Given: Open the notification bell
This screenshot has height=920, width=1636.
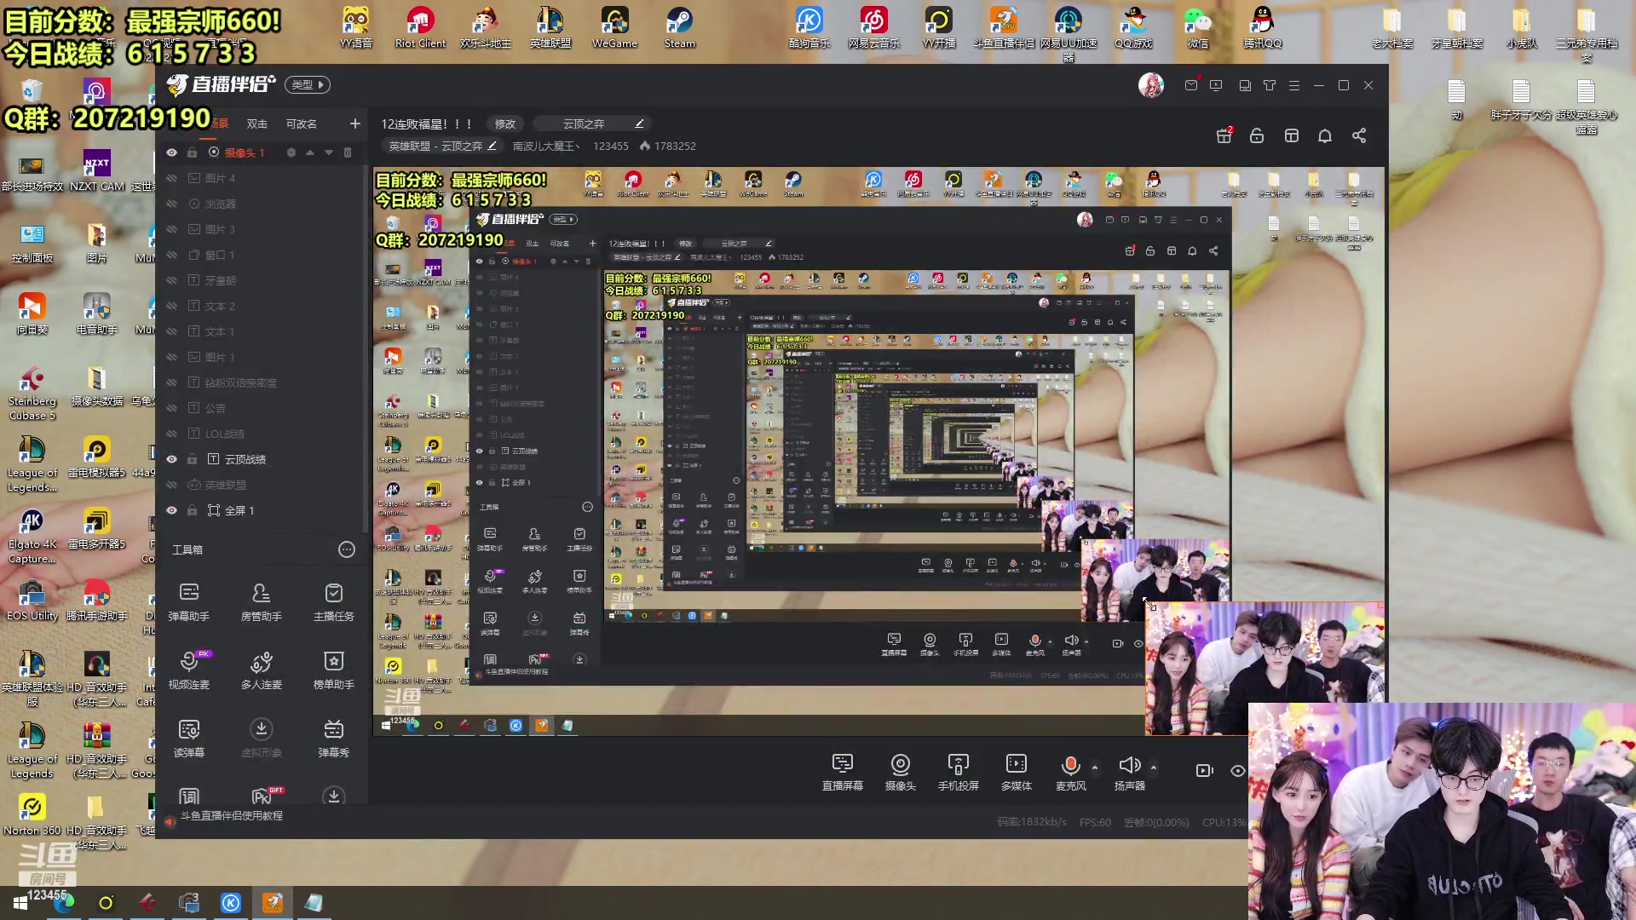Looking at the screenshot, I should click(x=1325, y=135).
